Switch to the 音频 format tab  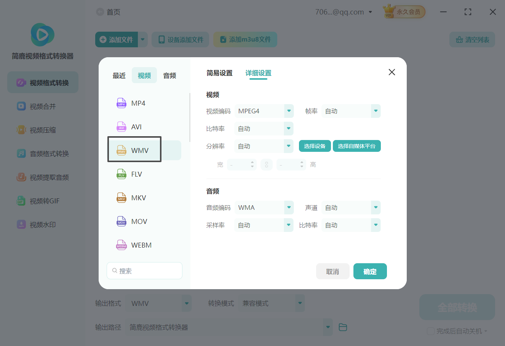169,75
